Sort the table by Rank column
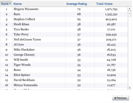133x103 pixels. pos(6,4)
